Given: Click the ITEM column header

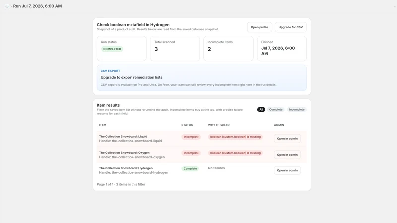Looking at the screenshot, I should (103, 125).
